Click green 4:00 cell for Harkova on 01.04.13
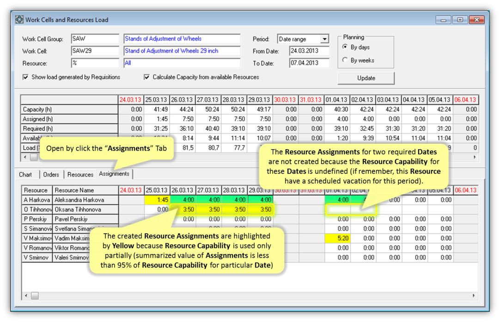The image size is (500, 322). pyautogui.click(x=337, y=200)
